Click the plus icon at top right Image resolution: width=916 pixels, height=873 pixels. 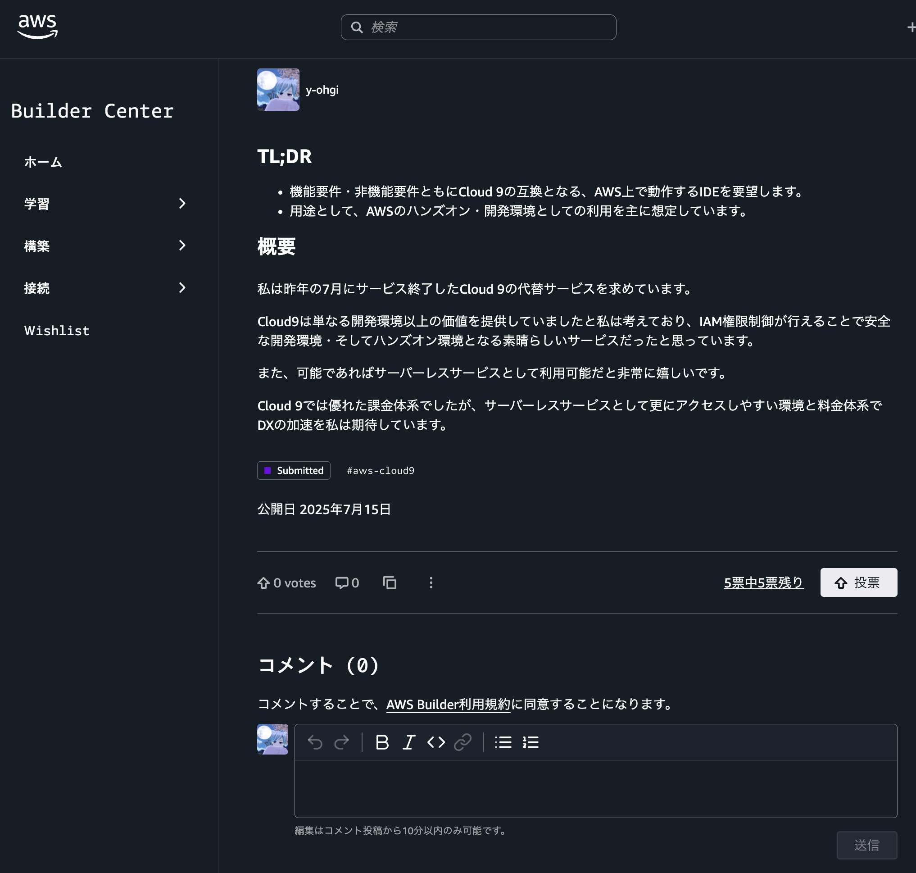(x=911, y=27)
